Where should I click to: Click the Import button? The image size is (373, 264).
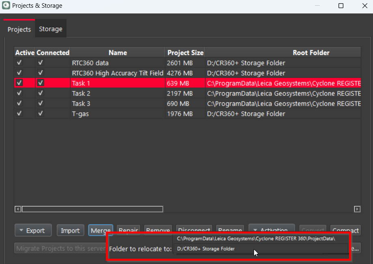tap(70, 230)
